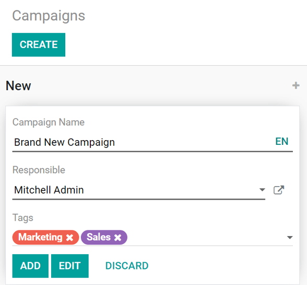Expand the Tags dropdown arrow
The width and height of the screenshot is (307, 285).
tap(290, 238)
